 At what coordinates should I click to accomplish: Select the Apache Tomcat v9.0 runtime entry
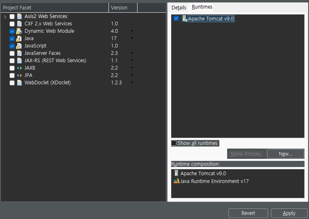[x=211, y=19]
